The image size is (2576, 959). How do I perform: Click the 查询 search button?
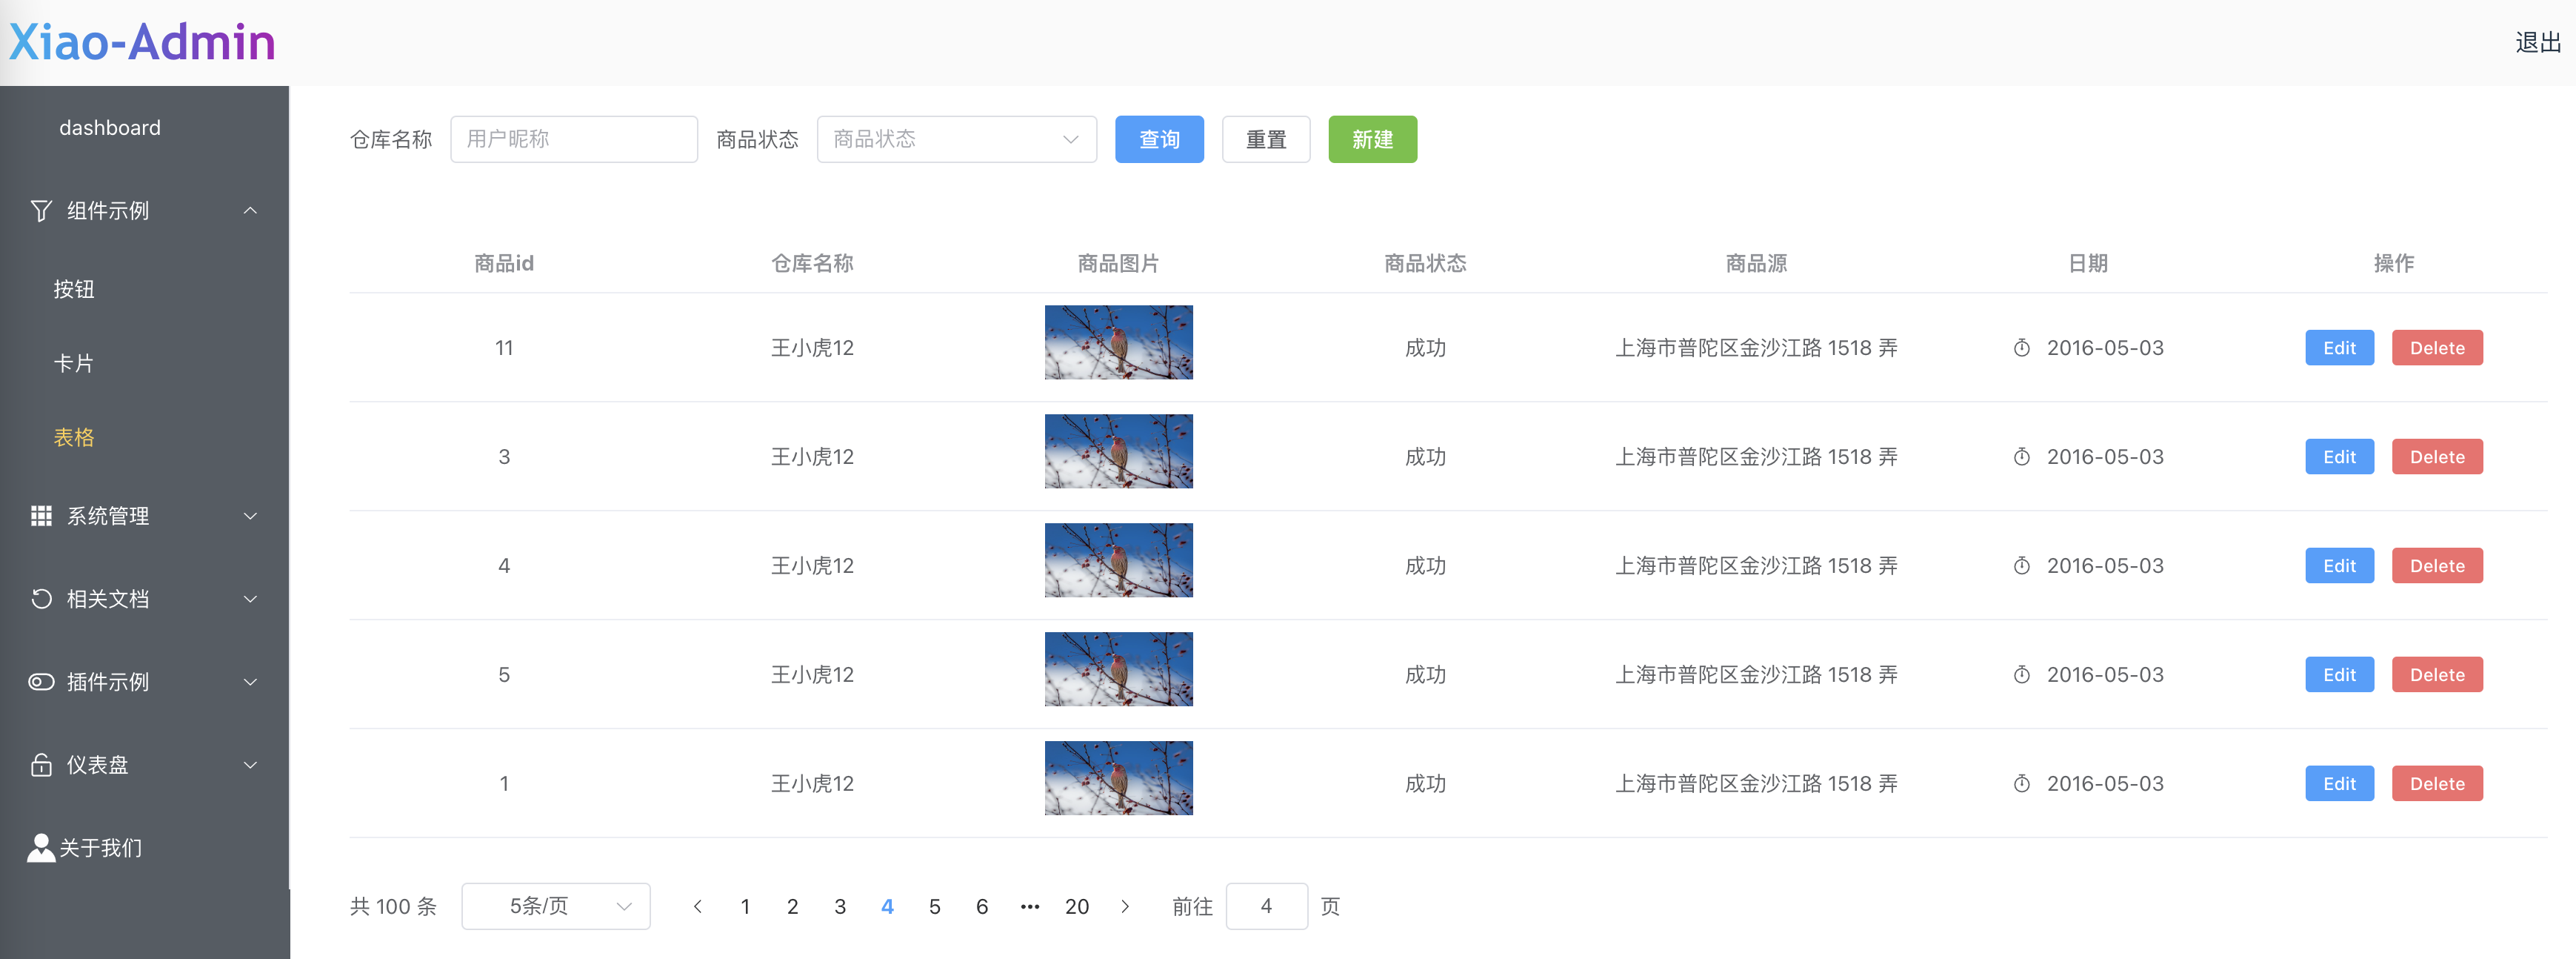(x=1159, y=139)
